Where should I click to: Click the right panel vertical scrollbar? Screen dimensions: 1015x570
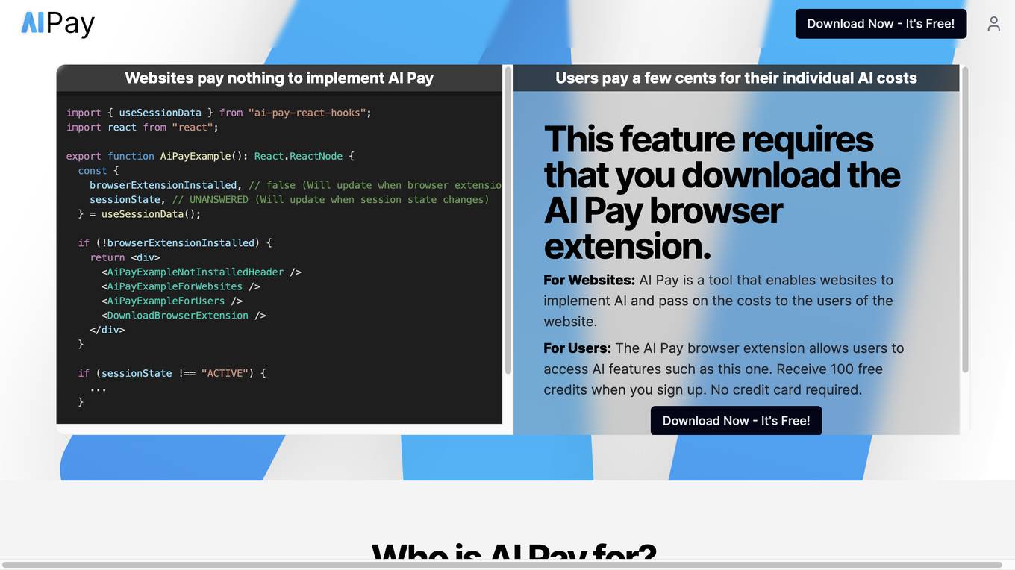(x=965, y=220)
